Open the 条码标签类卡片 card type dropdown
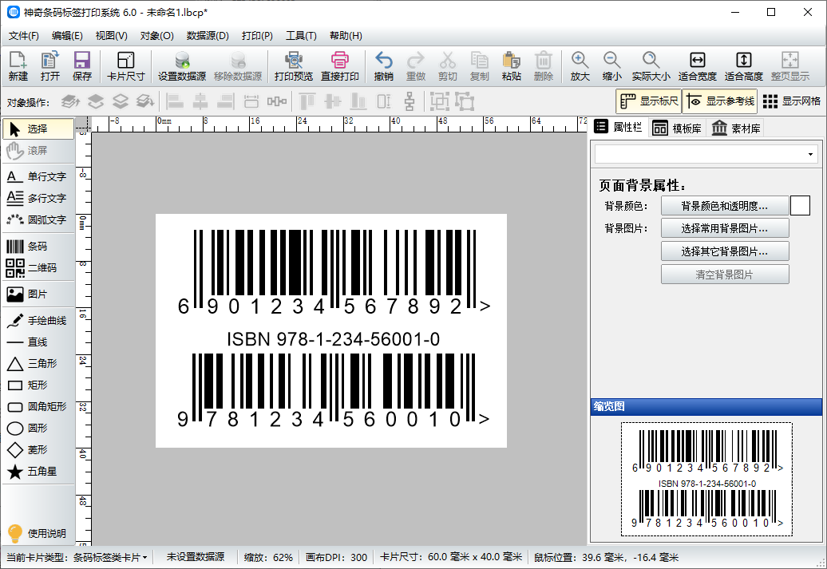Viewport: 827px width, 569px height. coord(110,557)
